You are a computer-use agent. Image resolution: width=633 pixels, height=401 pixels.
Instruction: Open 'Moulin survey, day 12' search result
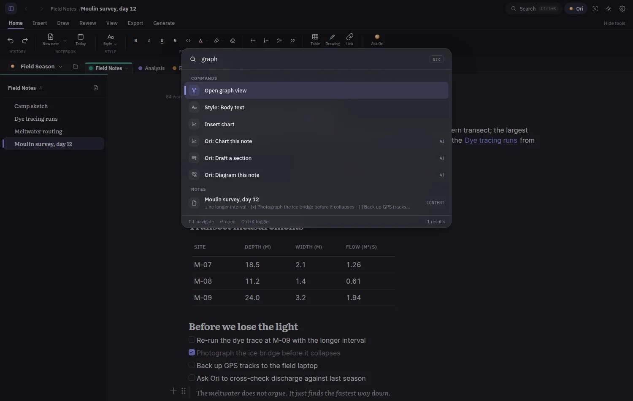(316, 203)
